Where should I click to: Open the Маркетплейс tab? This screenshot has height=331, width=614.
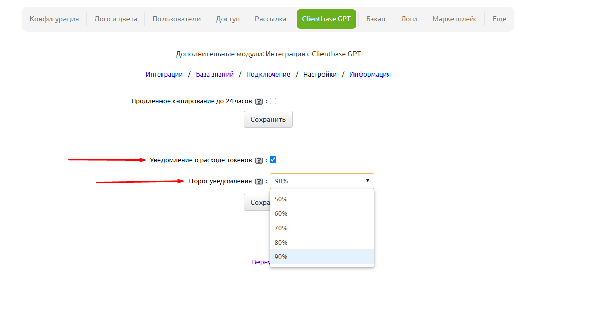(x=455, y=19)
